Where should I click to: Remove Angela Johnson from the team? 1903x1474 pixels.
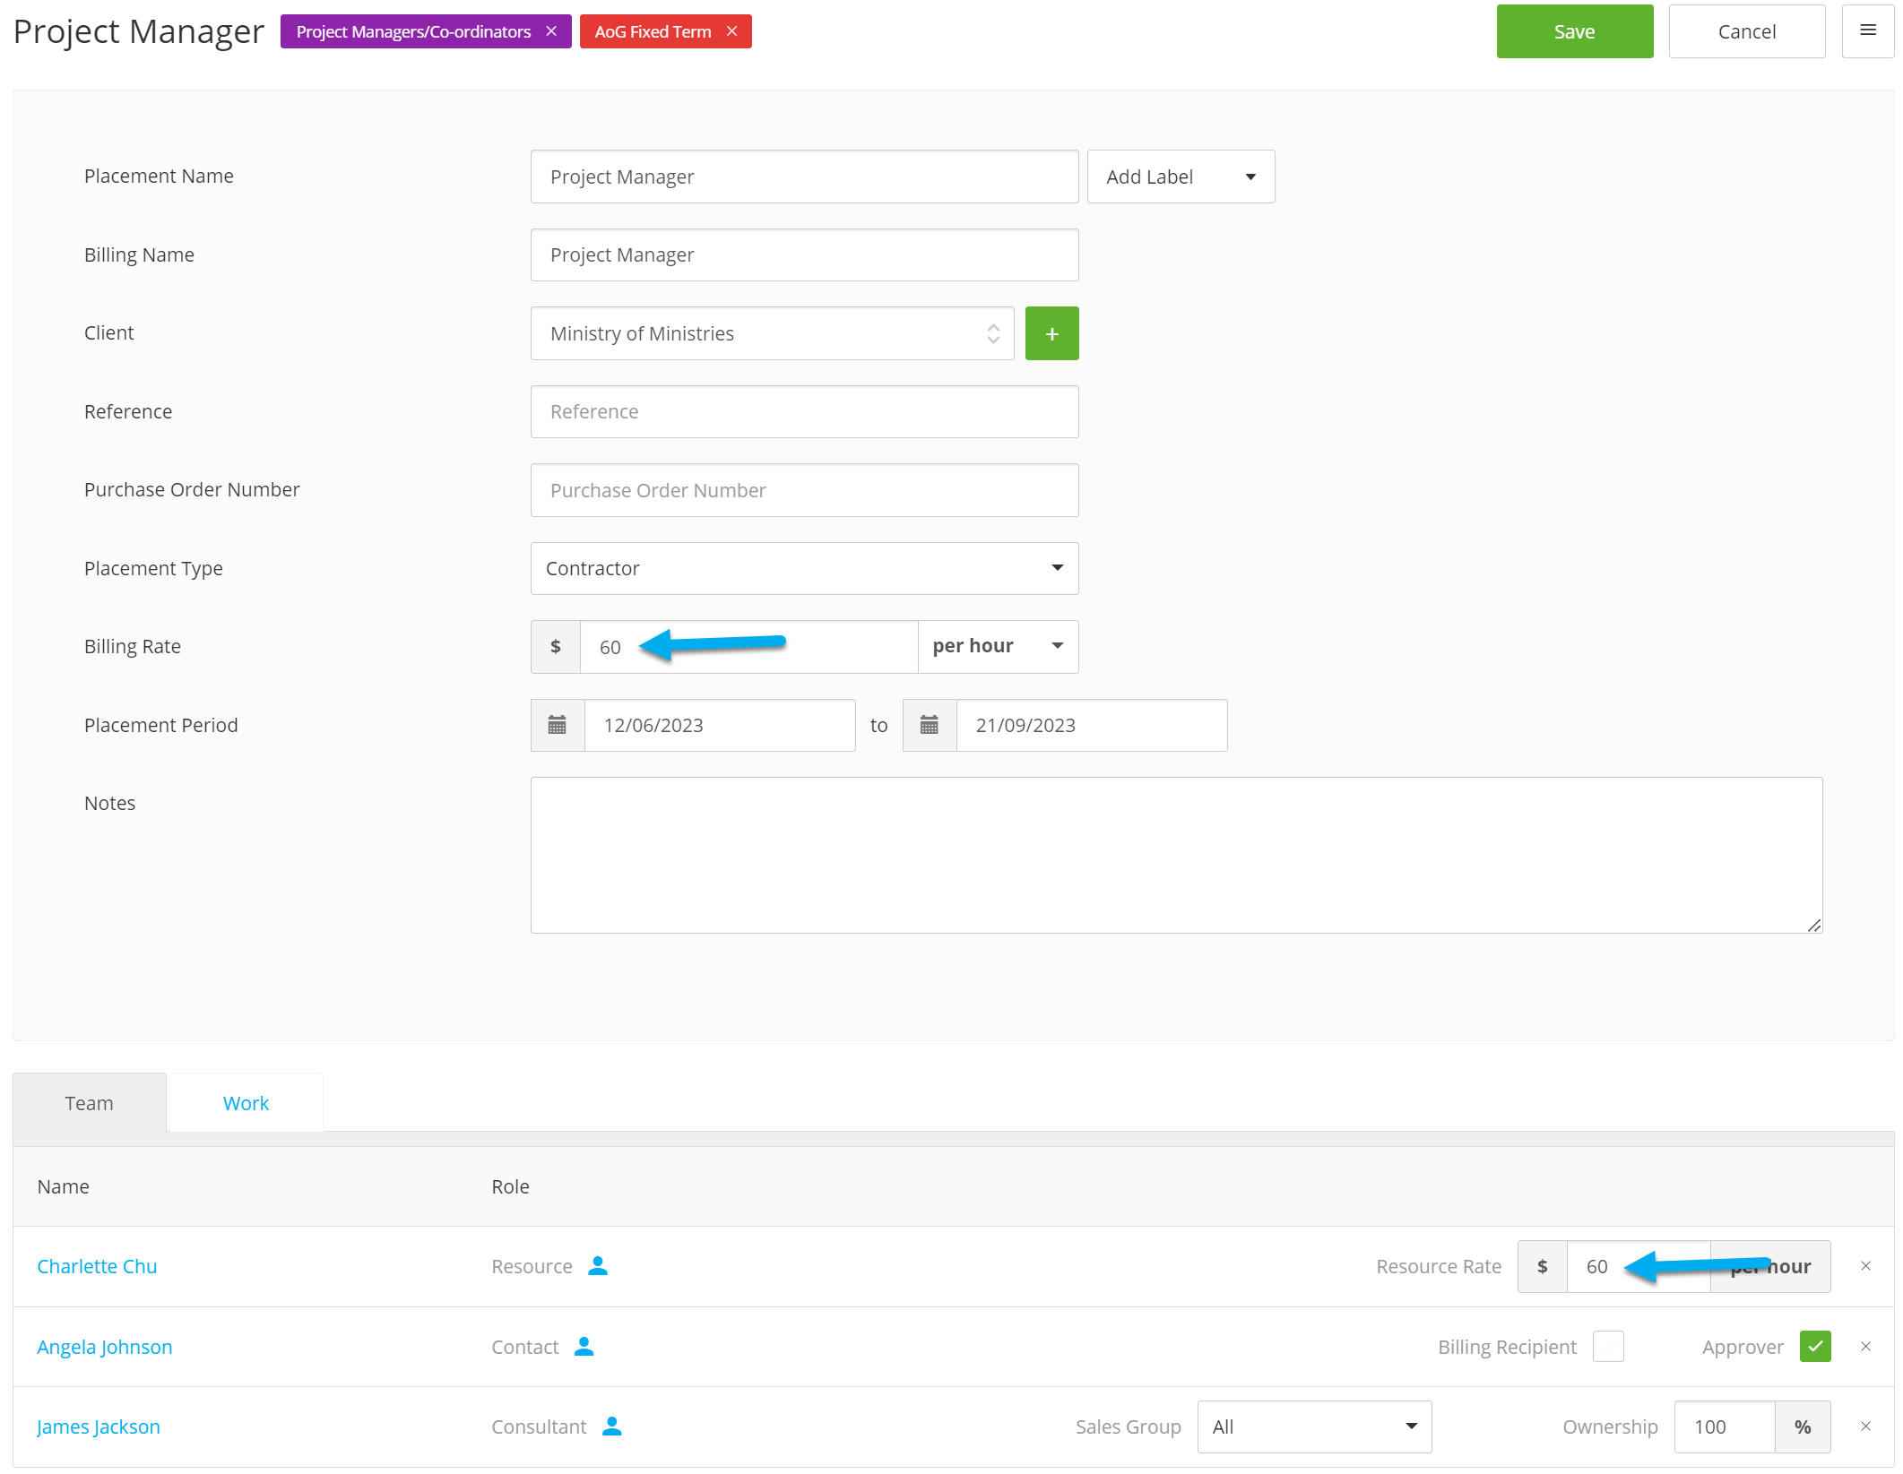tap(1865, 1347)
